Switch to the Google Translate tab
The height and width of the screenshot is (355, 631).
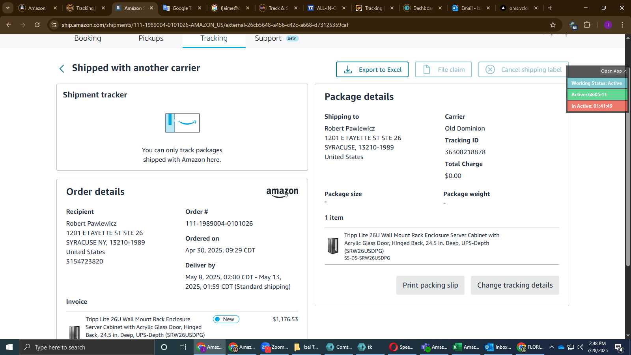click(182, 8)
